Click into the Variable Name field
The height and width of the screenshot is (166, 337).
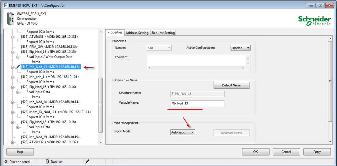tap(197, 104)
